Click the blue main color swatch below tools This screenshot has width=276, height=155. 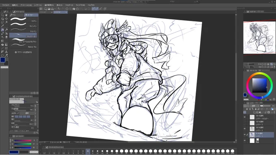3,60
